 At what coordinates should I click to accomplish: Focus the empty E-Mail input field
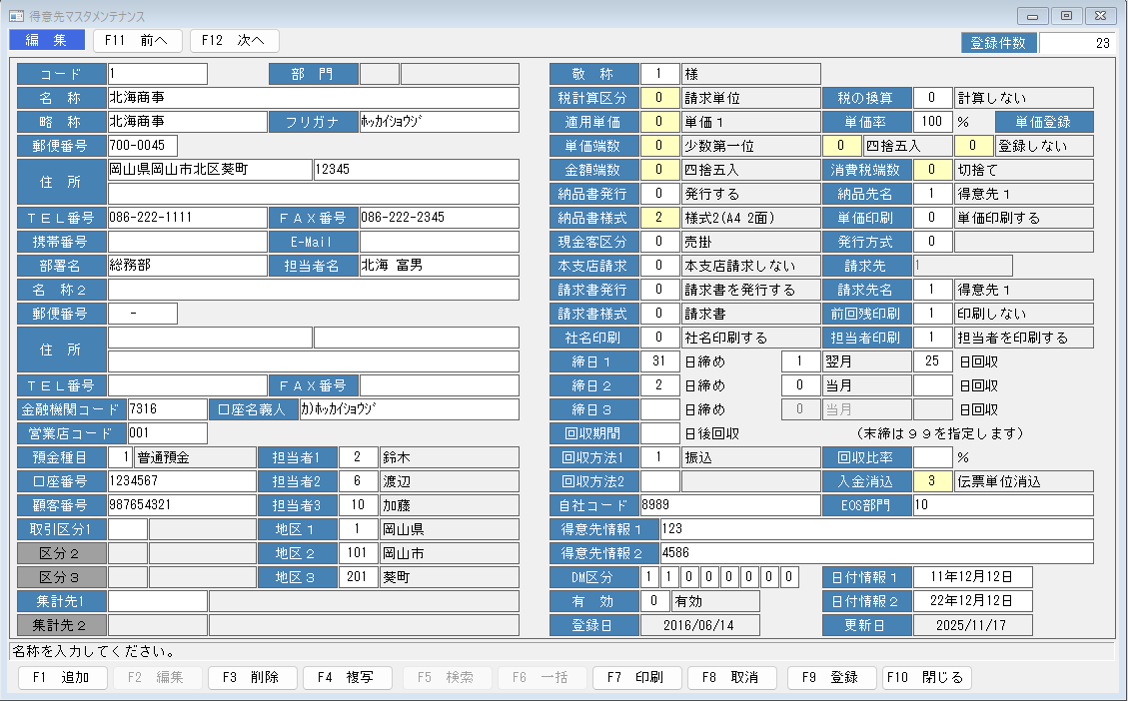coord(439,242)
